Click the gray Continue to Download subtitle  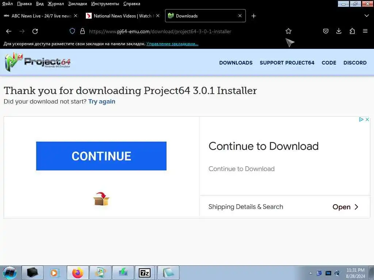pos(241,168)
